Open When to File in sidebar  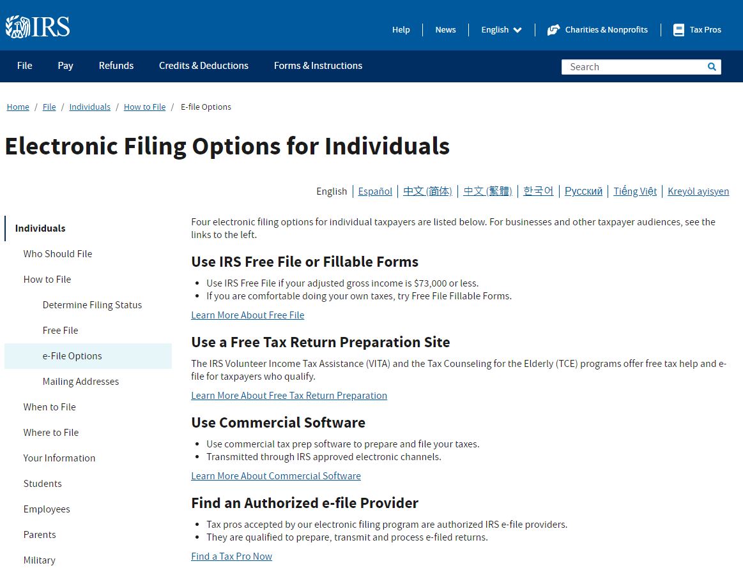click(49, 407)
